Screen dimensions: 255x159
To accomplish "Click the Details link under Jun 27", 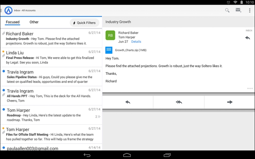I will (136, 42).
